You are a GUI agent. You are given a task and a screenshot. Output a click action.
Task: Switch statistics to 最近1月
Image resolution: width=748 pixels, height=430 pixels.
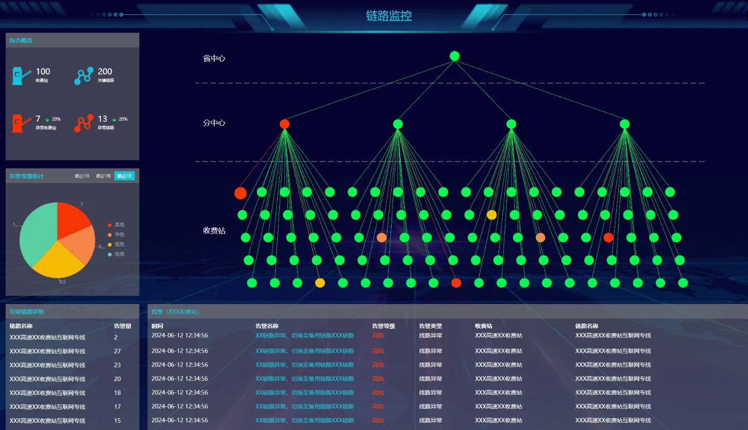click(x=82, y=176)
